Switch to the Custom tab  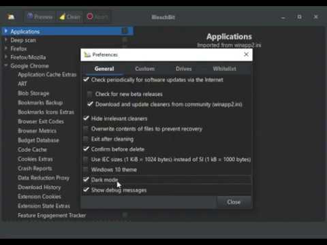144,69
